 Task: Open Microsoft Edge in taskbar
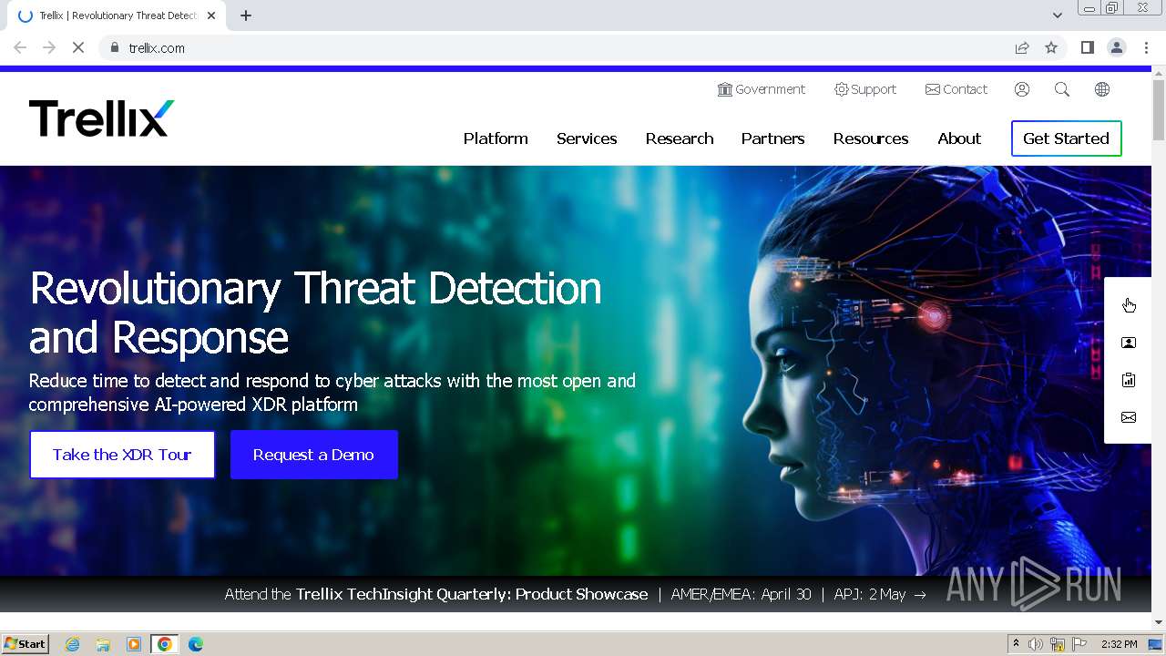(x=196, y=644)
